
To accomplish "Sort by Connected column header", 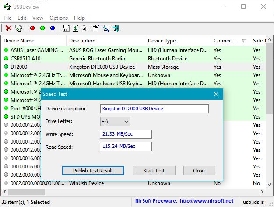I will coord(231,41).
